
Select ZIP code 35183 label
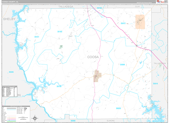(x=59, y=32)
